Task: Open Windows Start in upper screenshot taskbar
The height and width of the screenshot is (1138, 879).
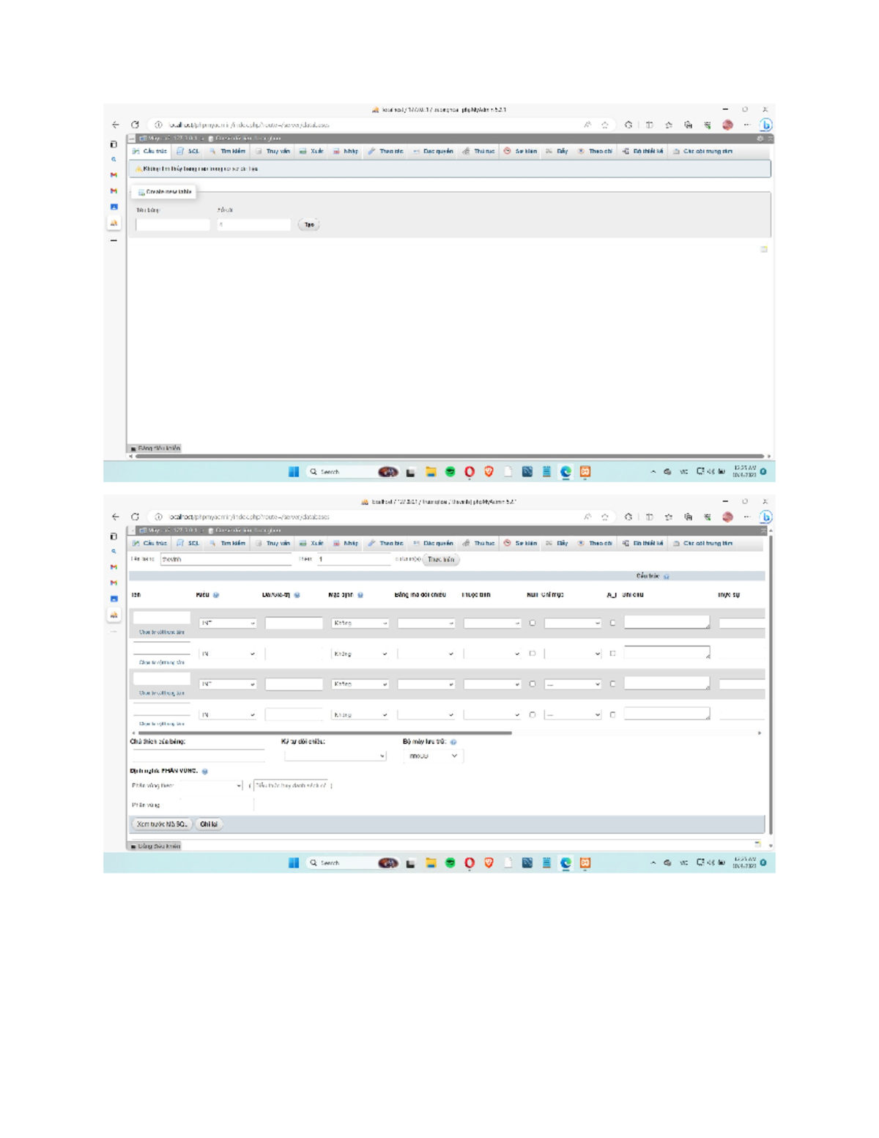Action: tap(294, 472)
